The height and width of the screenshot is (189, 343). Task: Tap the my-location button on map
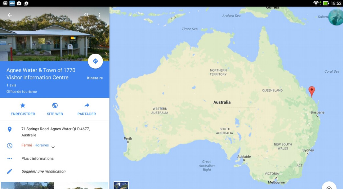pyautogui.click(x=329, y=186)
